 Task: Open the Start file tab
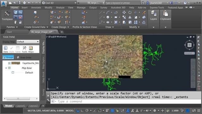pos(9,32)
